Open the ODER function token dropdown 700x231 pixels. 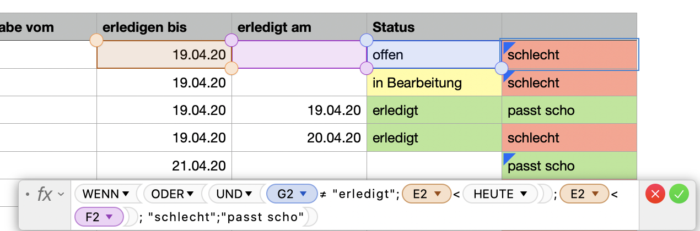191,194
